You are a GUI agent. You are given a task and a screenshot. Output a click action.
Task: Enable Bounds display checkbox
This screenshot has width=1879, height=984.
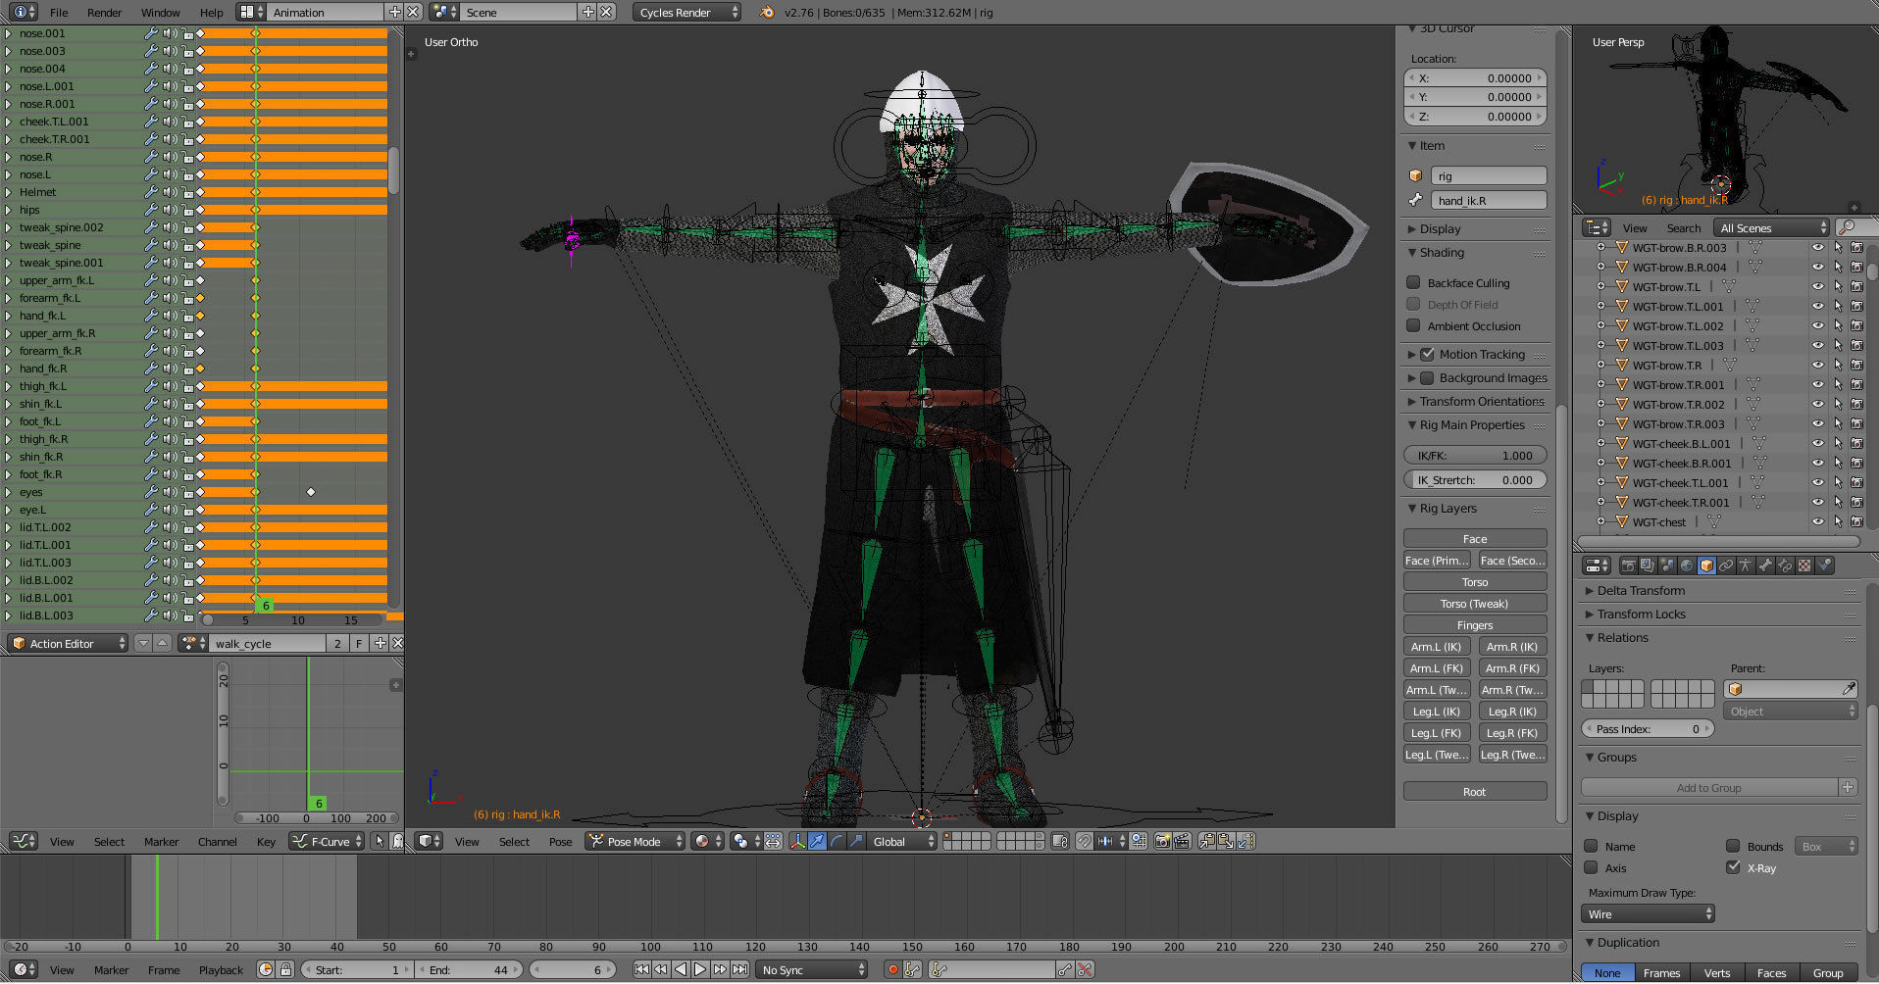tap(1733, 846)
